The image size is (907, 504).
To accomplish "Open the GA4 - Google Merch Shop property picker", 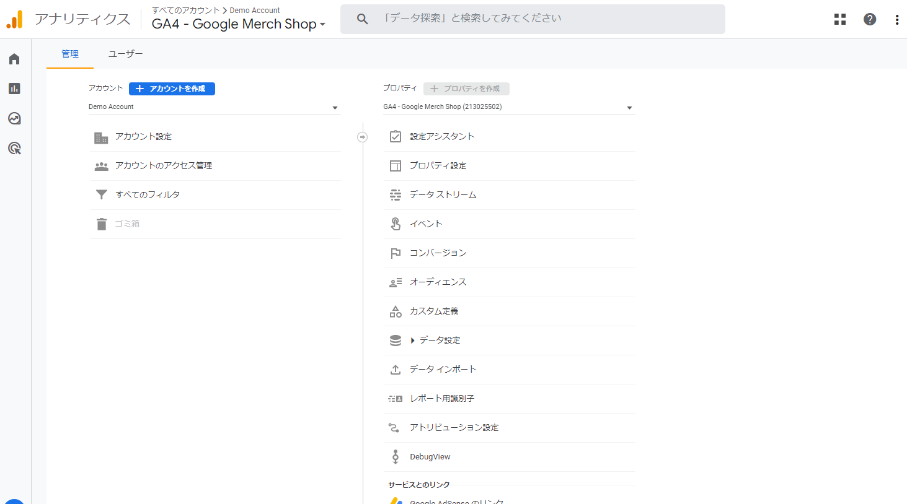I will pyautogui.click(x=239, y=24).
